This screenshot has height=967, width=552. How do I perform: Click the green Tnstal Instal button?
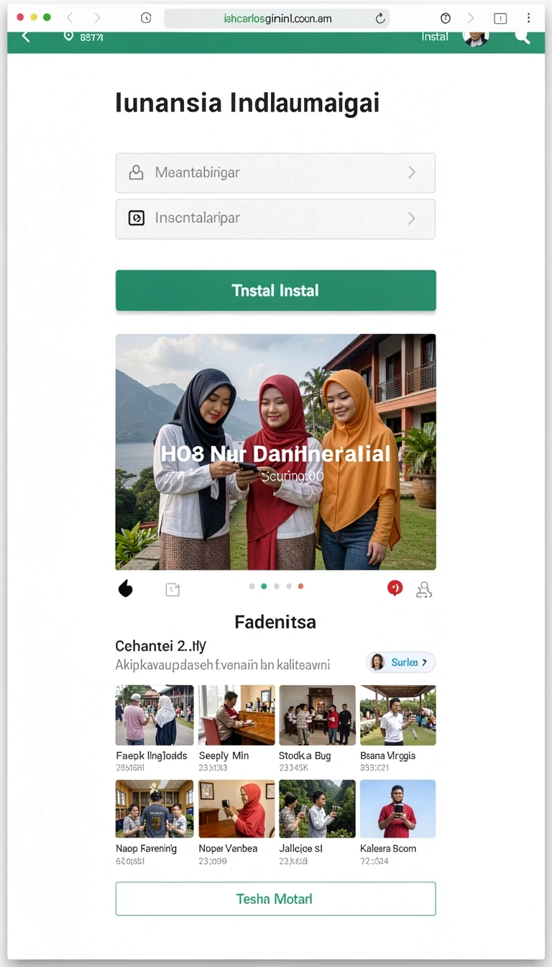coord(275,291)
